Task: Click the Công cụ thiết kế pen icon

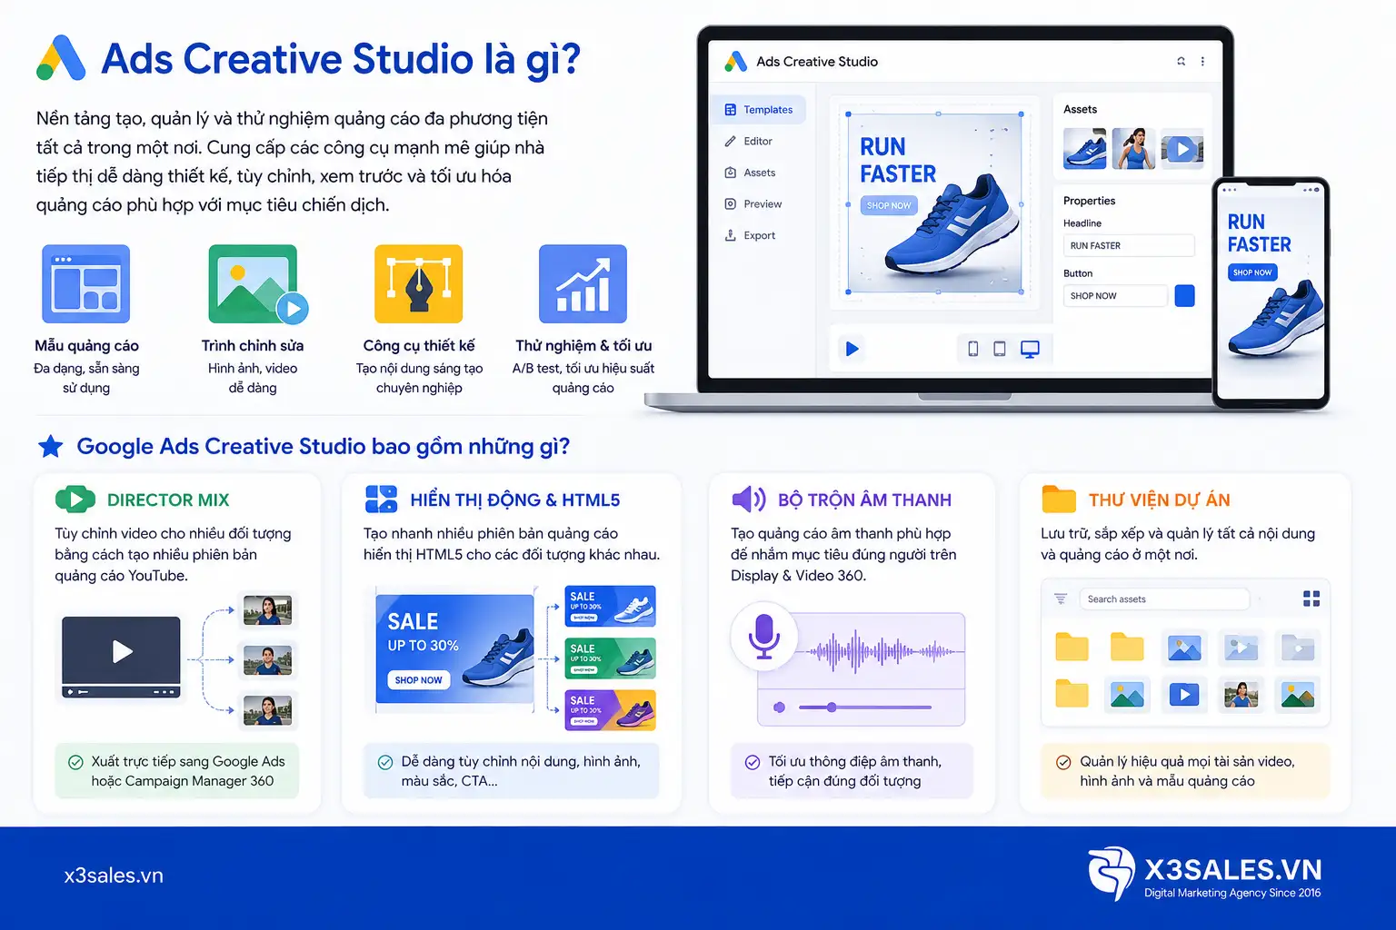Action: click(x=419, y=283)
